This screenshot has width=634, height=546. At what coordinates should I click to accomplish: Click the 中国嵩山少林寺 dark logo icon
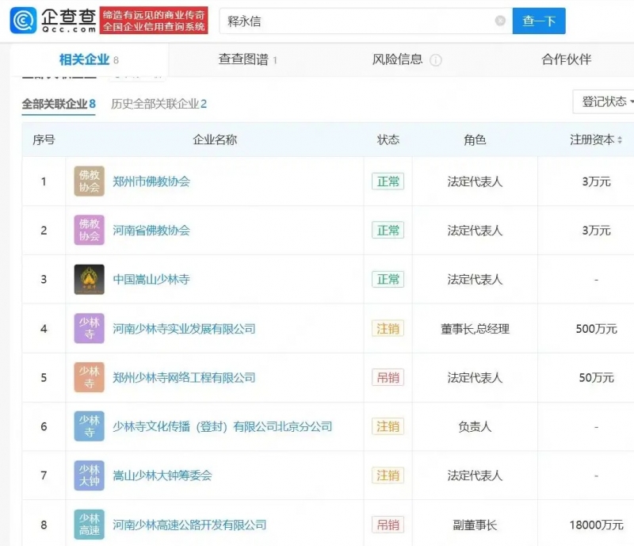pyautogui.click(x=89, y=279)
